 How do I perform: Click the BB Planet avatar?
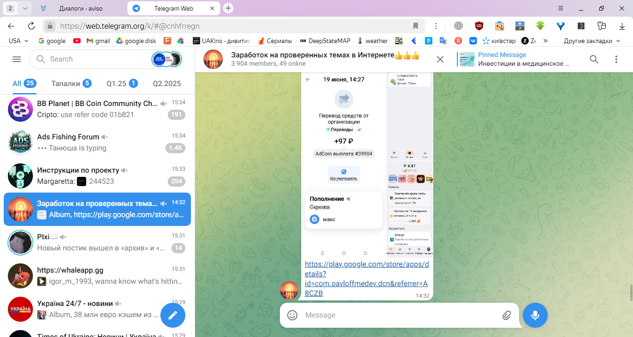tap(20, 109)
